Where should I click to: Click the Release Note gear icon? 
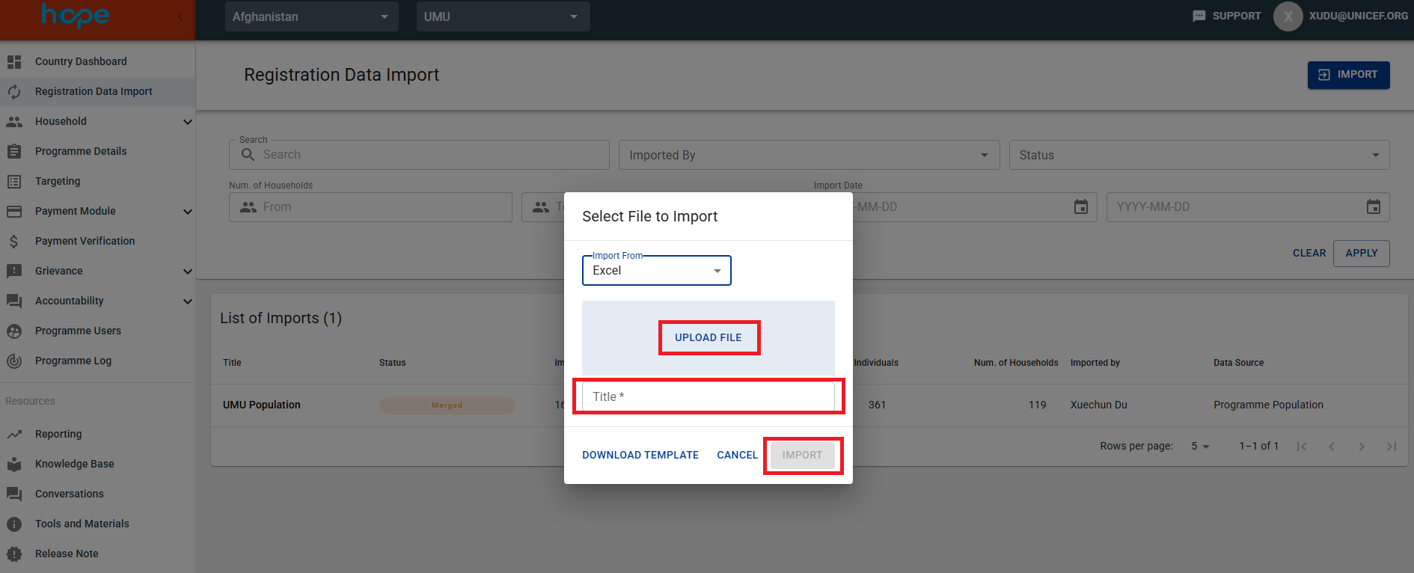[x=14, y=554]
